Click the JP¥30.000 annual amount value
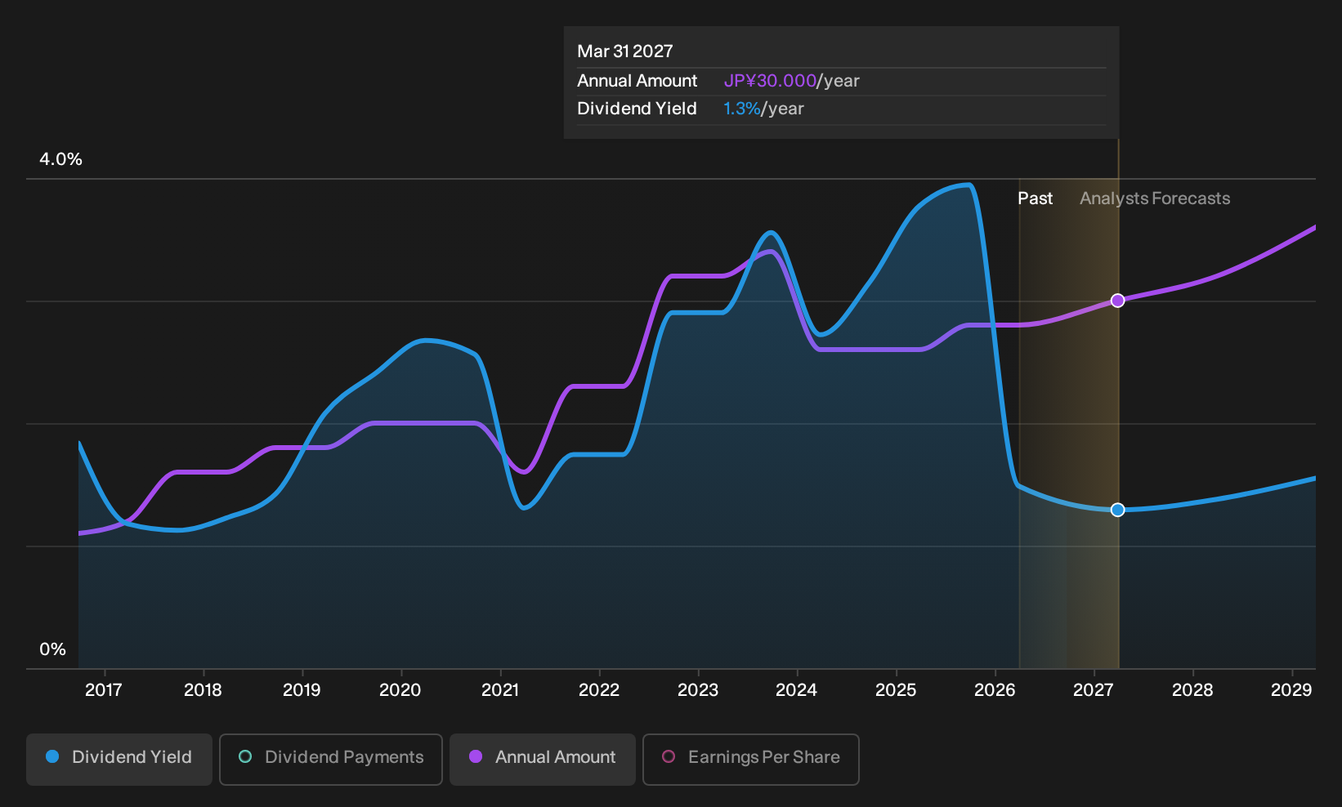 click(x=770, y=81)
